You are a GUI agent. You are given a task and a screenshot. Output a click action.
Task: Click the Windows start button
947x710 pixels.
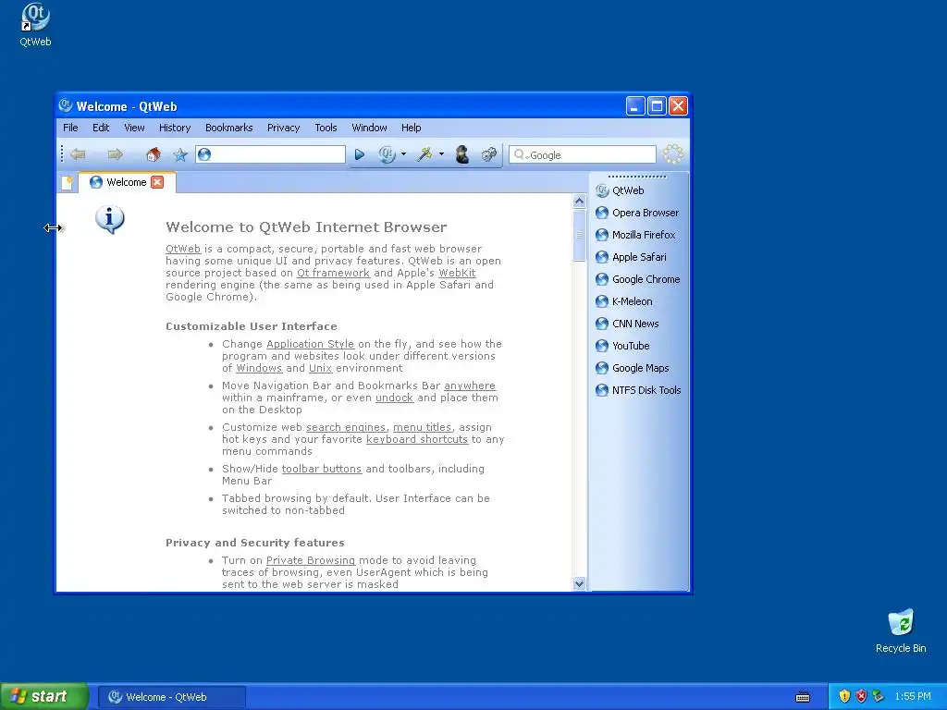(x=44, y=697)
